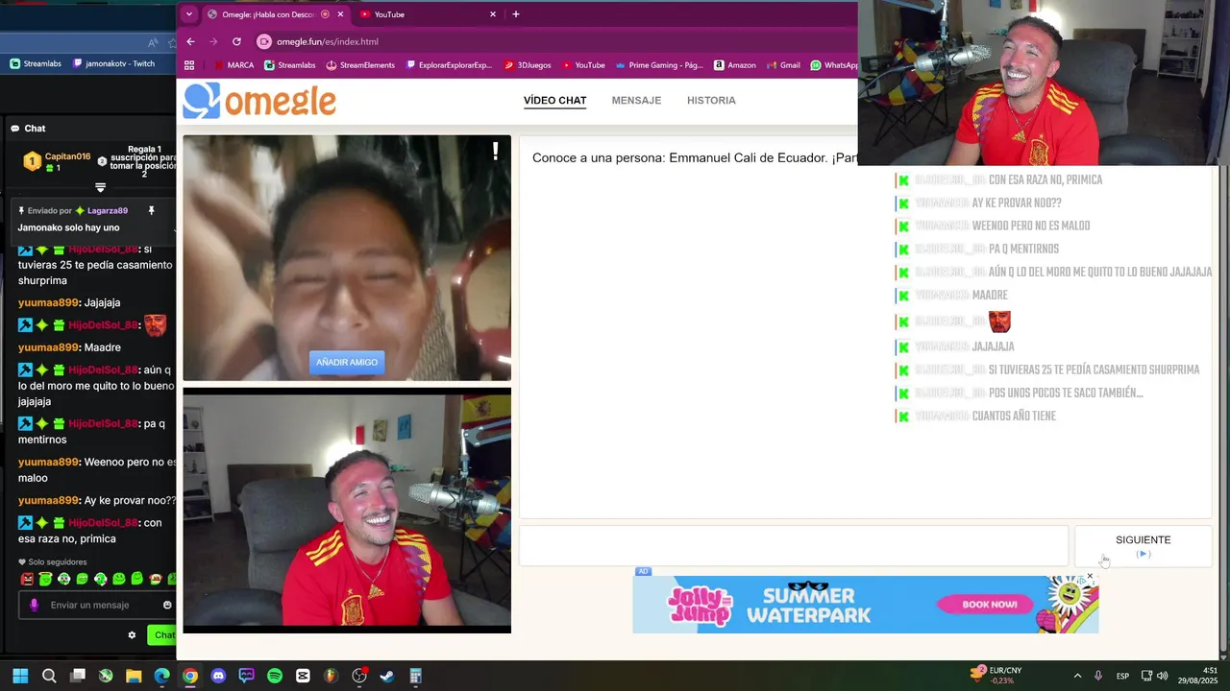Screen dimensions: 1230x691
Task: Open Discord from taskbar
Action: click(218, 676)
